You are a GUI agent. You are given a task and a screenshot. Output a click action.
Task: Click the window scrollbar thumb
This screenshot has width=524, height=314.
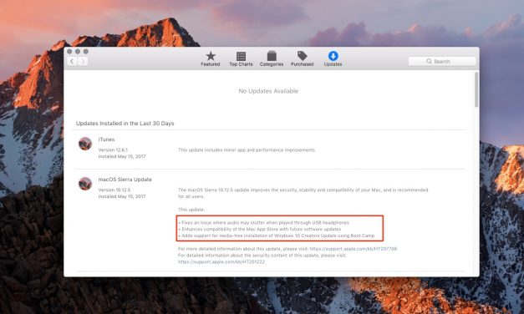[476, 89]
